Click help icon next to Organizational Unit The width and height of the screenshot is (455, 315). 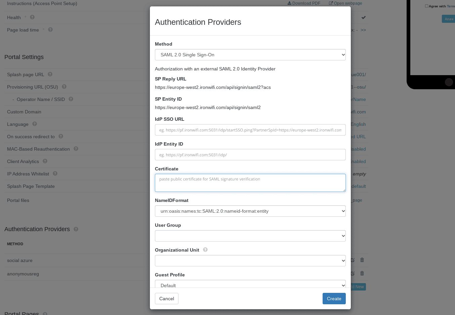tap(205, 250)
